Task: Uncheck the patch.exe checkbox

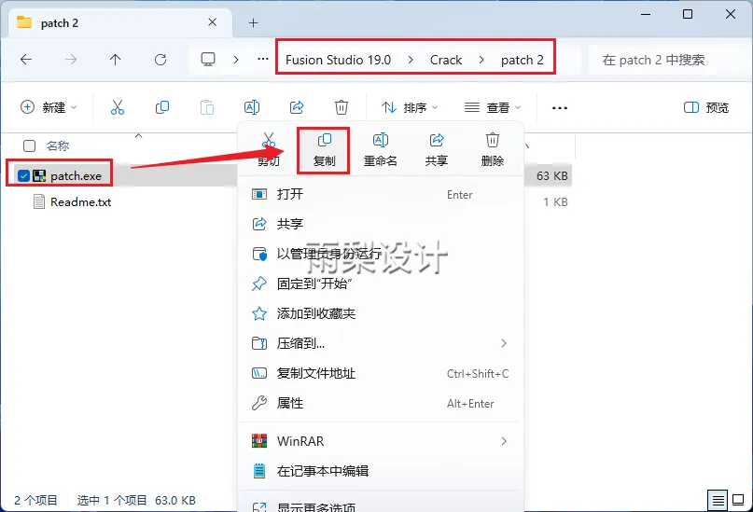Action: click(x=23, y=176)
